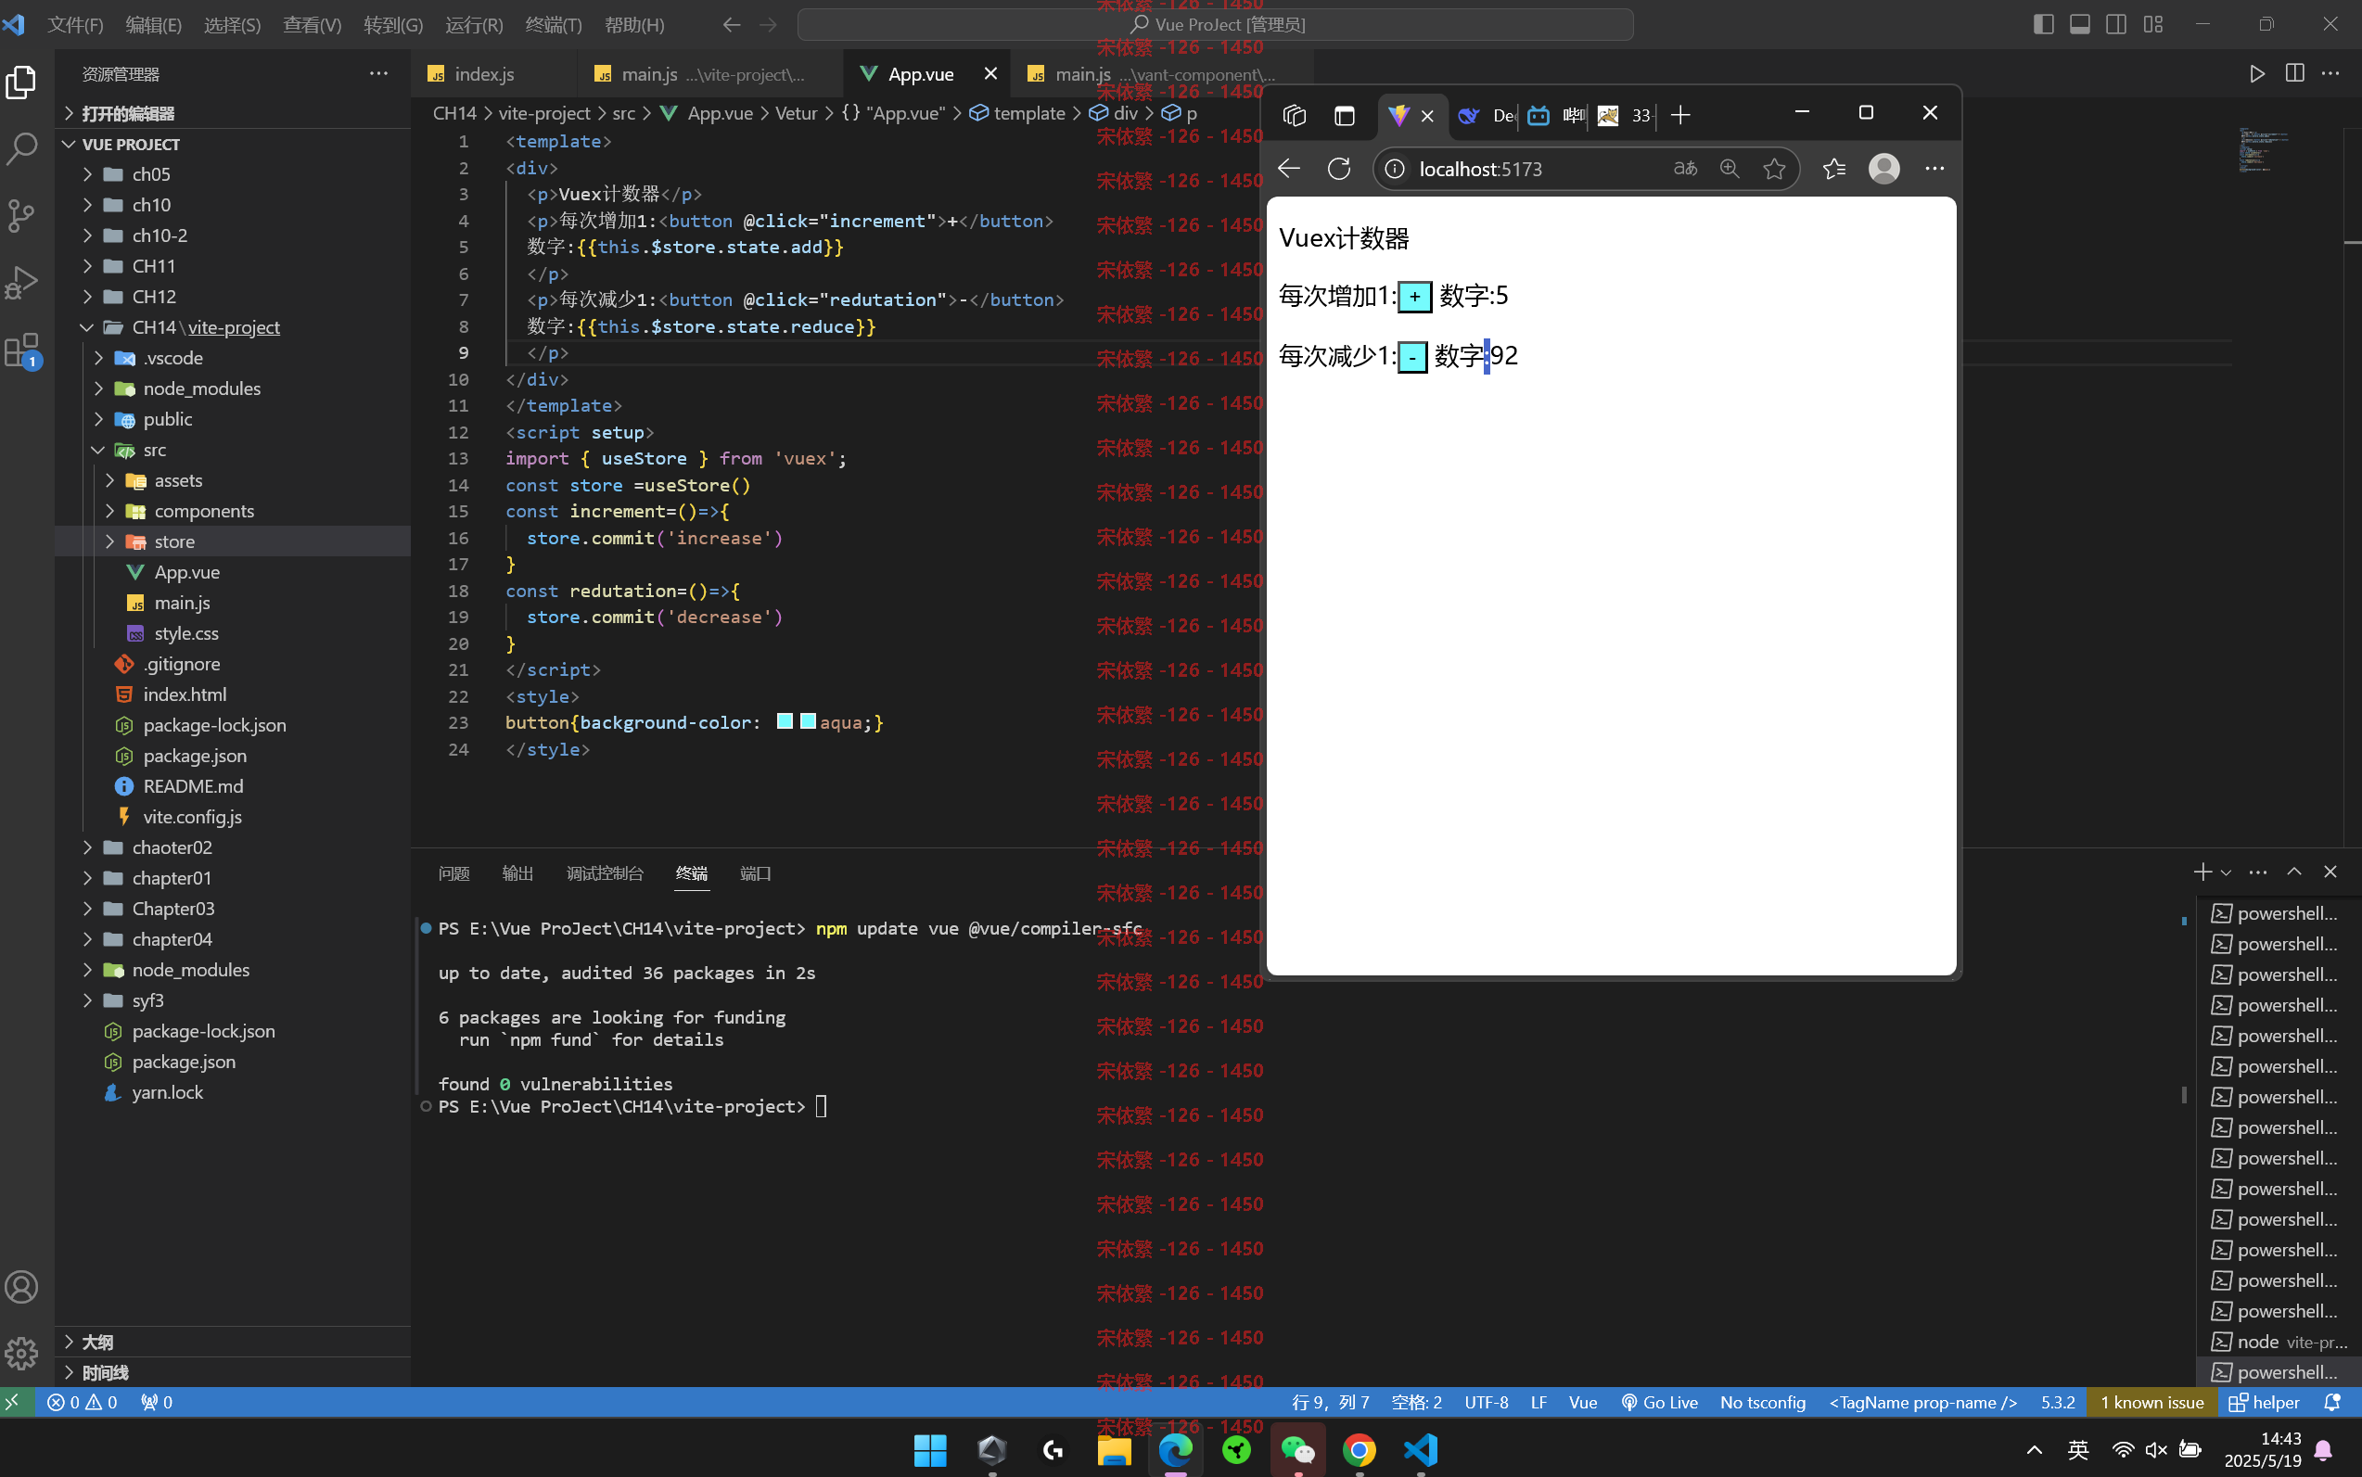
Task: Open browser favorites list icon
Action: point(1833,169)
